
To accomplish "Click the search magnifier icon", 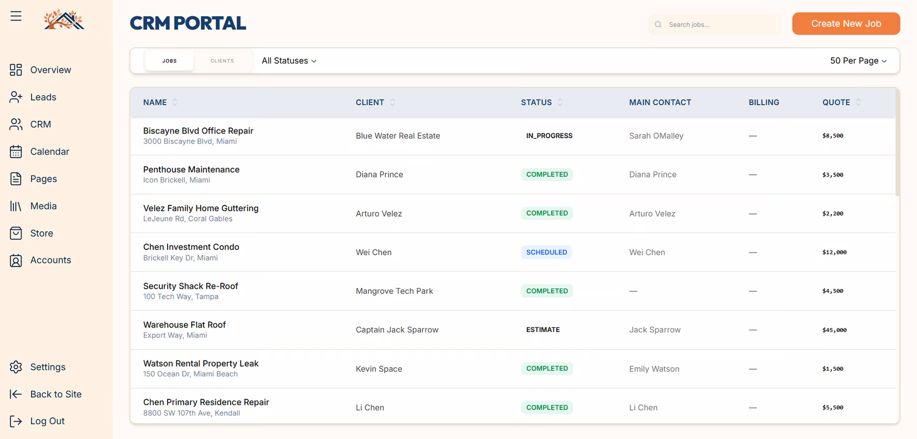I will click(x=658, y=24).
